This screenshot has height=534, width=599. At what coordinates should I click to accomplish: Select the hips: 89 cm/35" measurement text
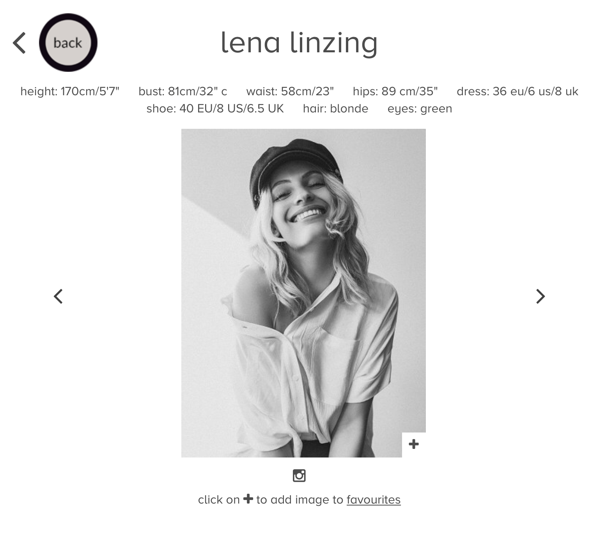395,91
